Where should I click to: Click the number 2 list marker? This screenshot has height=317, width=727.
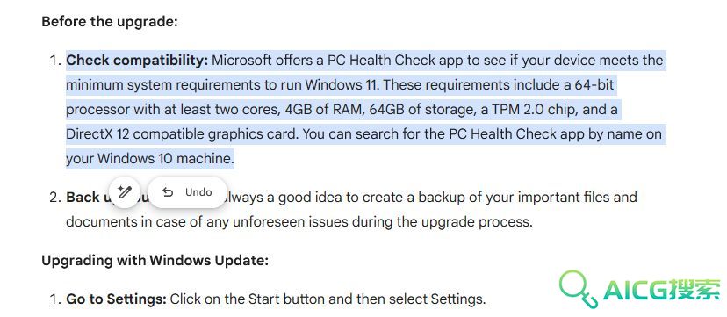tap(55, 198)
